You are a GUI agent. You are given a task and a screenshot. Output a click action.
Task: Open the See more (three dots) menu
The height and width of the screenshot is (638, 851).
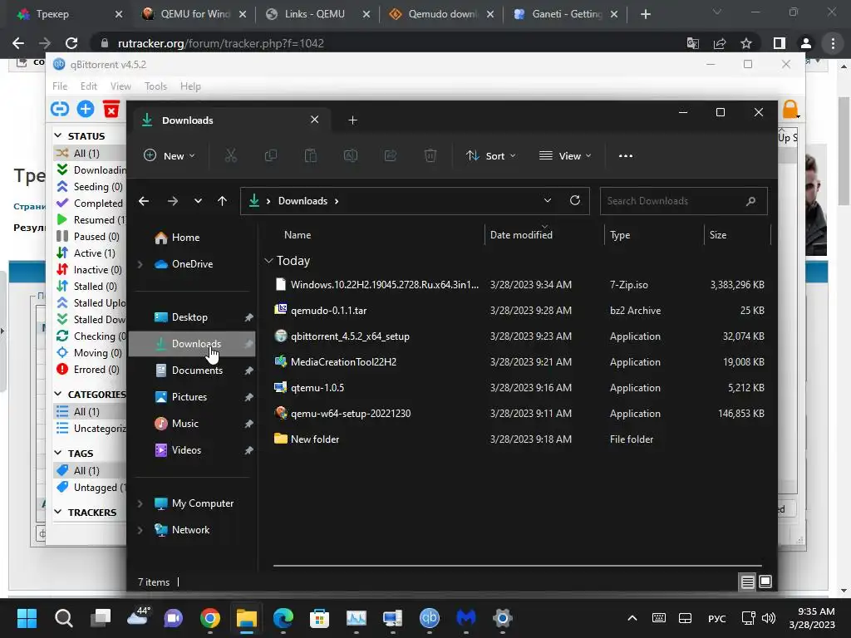[625, 155]
